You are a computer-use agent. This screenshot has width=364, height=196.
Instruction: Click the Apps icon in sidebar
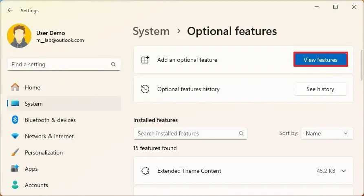15,168
